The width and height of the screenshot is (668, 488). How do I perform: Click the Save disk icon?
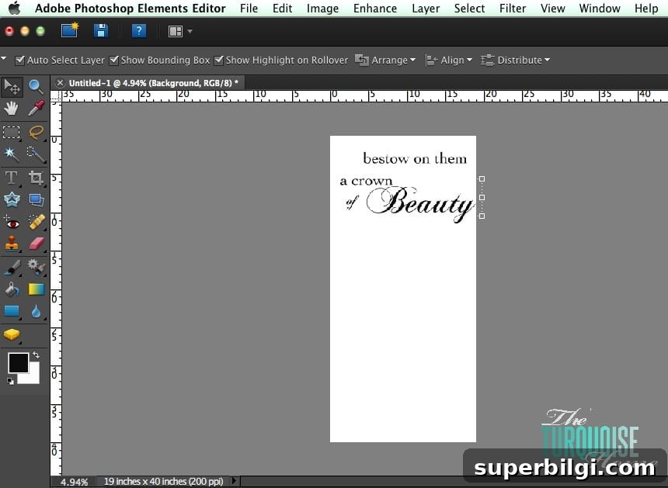tap(101, 31)
